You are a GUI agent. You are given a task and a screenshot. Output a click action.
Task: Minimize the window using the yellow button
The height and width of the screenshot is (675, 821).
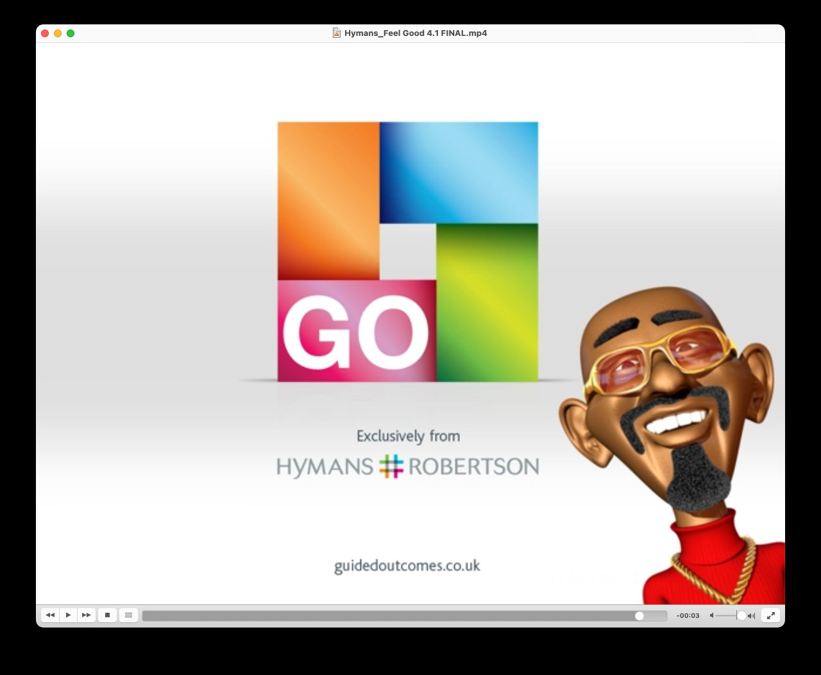tap(58, 33)
